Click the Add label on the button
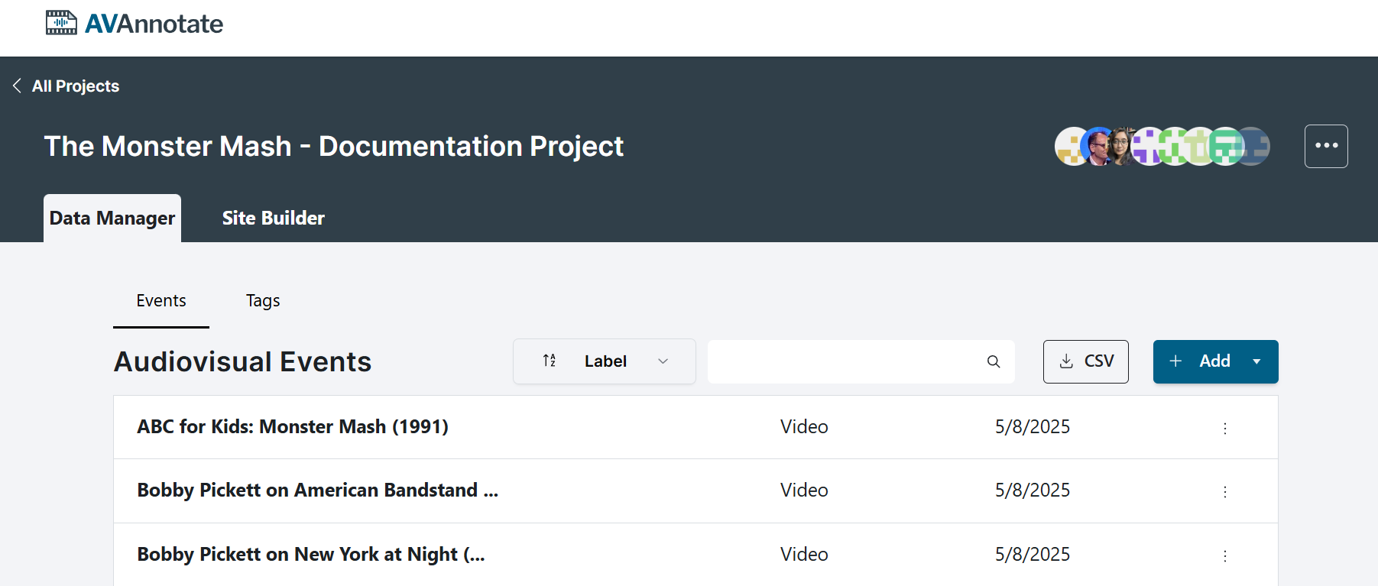Image resolution: width=1378 pixels, height=586 pixels. tap(1214, 361)
